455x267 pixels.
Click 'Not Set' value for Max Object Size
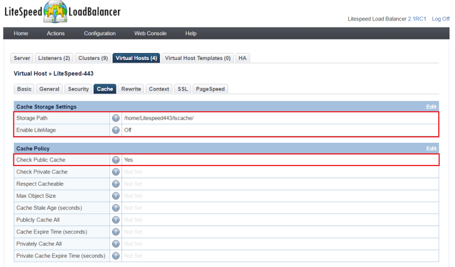pyautogui.click(x=133, y=196)
